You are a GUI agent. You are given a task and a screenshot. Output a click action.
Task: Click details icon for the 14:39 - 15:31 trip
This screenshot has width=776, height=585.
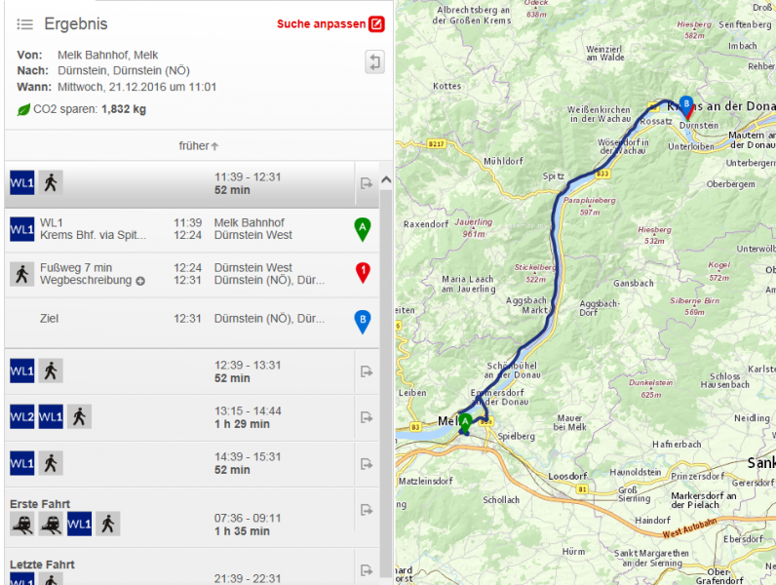point(367,463)
